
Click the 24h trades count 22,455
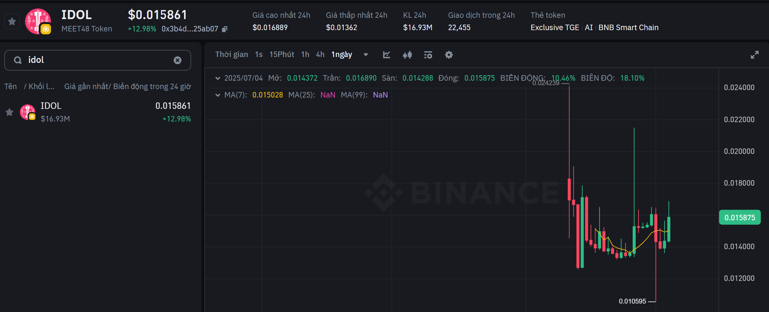[x=459, y=28]
